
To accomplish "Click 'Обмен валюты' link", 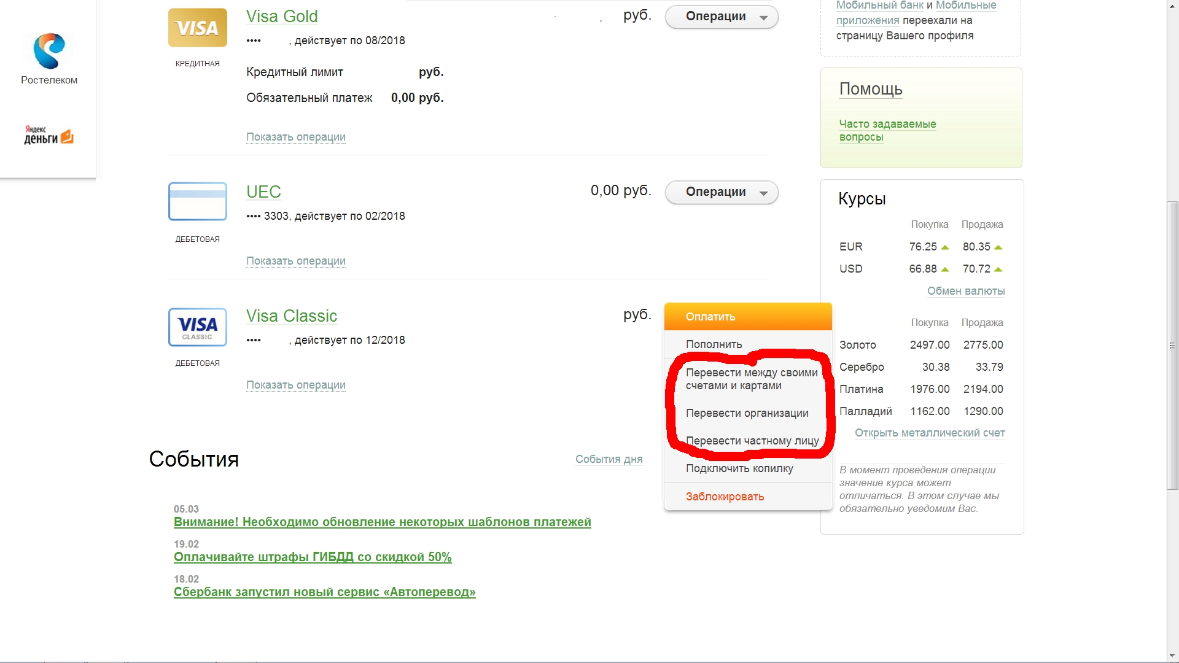I will (x=965, y=291).
